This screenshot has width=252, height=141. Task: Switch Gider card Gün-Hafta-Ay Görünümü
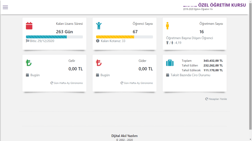click(x=137, y=83)
